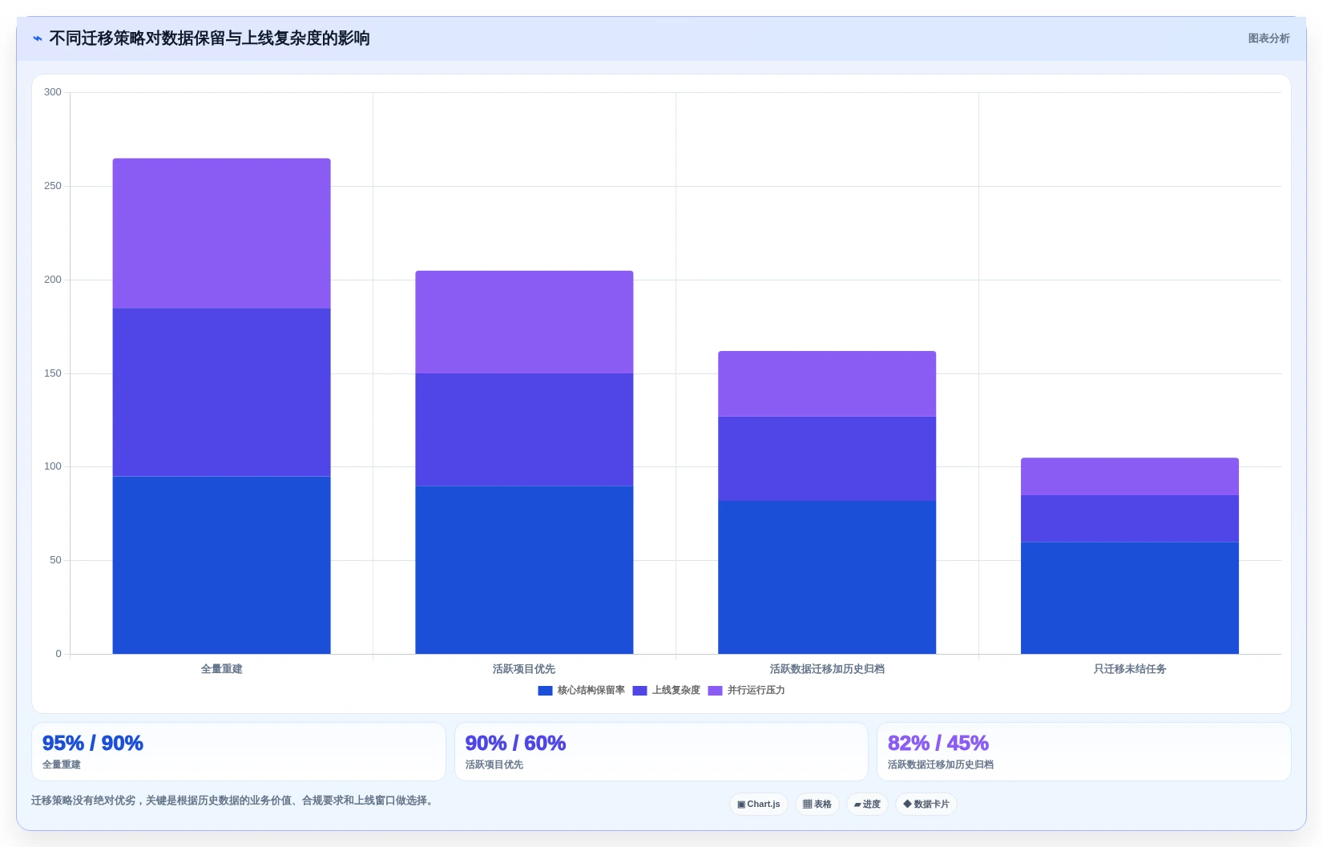Click the 上线复杂度 indigo legend swatch
This screenshot has width=1323, height=847.
pyautogui.click(x=639, y=691)
